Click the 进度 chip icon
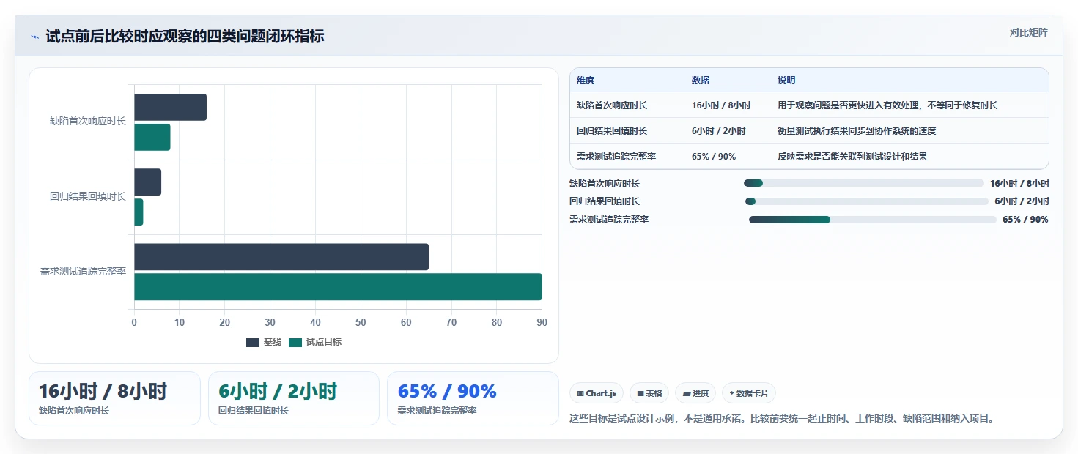 686,393
